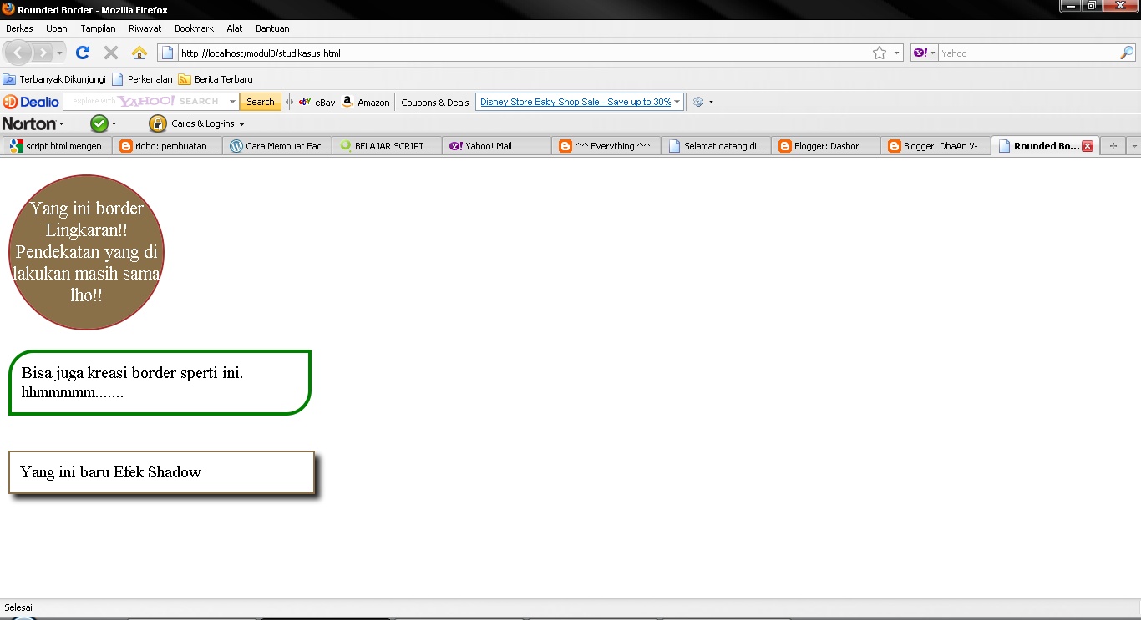Go back with the Back arrow
This screenshot has width=1141, height=620.
[x=18, y=53]
